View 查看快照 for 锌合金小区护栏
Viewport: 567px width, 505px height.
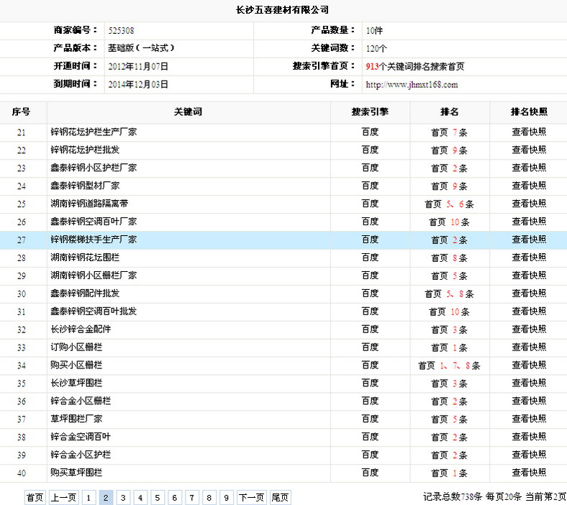pos(529,455)
